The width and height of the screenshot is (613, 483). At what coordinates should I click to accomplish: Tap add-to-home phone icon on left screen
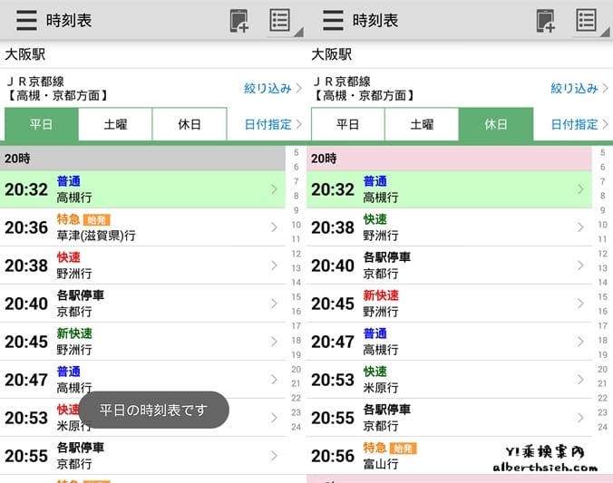coord(238,21)
